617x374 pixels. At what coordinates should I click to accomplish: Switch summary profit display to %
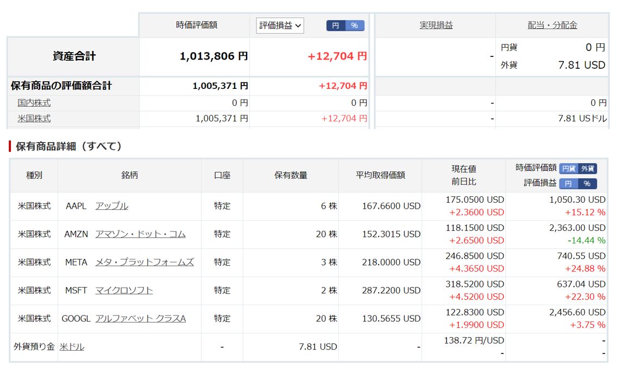pyautogui.click(x=355, y=25)
